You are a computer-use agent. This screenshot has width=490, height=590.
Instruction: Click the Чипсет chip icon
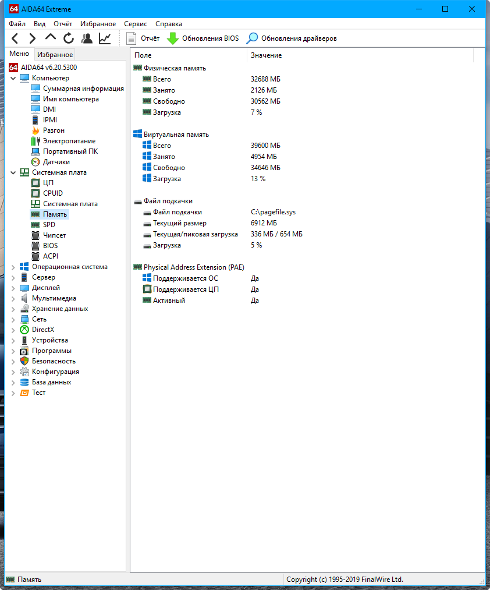[x=35, y=235]
